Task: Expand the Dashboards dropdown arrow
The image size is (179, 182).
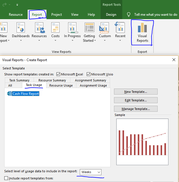Action: (21, 41)
